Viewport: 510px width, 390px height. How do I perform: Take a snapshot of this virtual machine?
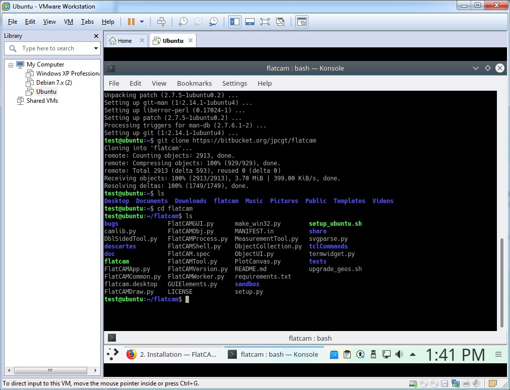click(183, 22)
